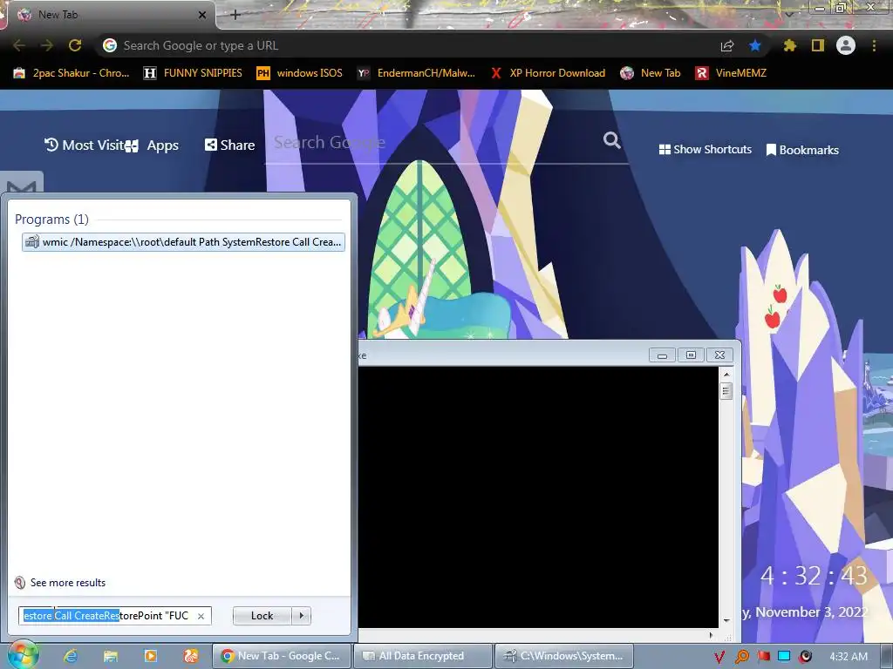
Task: Go forward in Chrome history
Action: (x=47, y=45)
